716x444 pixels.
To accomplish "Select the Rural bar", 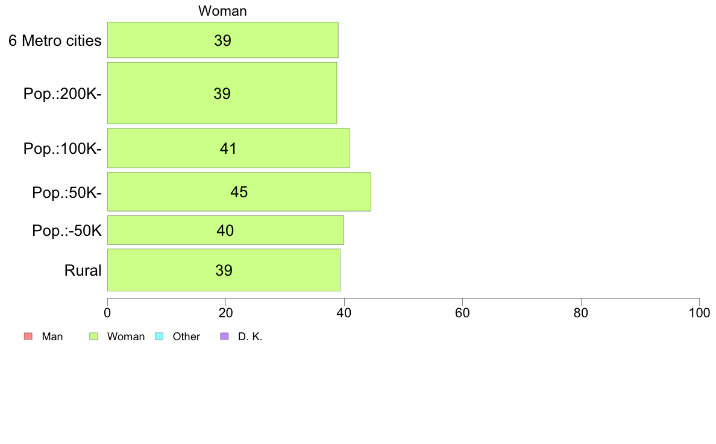I will [224, 270].
